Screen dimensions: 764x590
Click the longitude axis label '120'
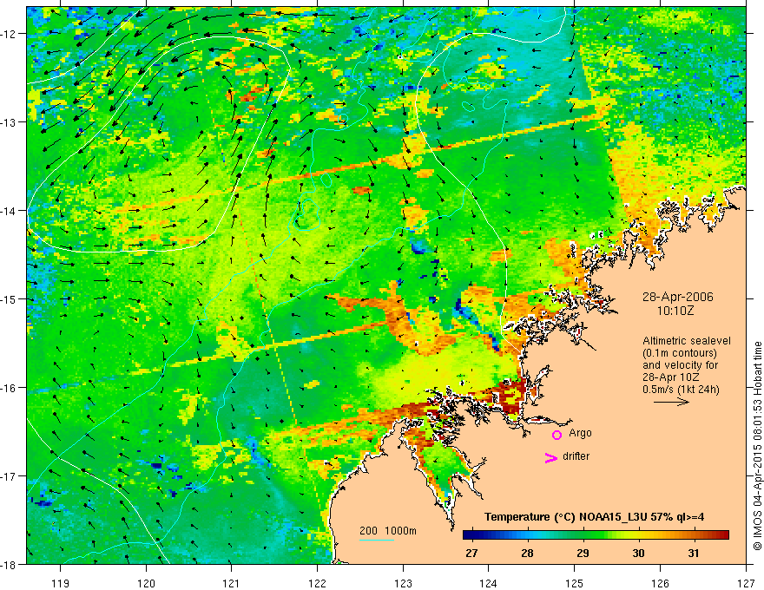146,583
